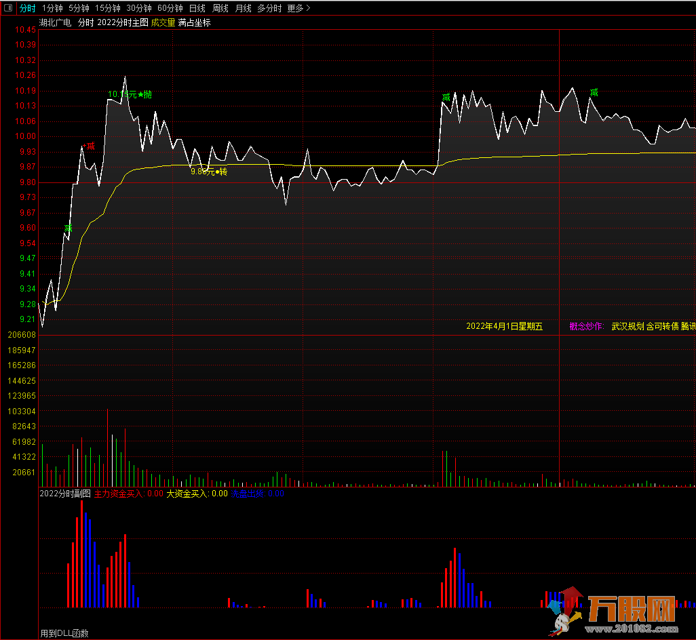
Task: Click the green 减 marker at afternoon surge
Action: click(446, 97)
